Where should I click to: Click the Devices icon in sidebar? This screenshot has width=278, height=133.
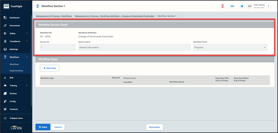5,93
